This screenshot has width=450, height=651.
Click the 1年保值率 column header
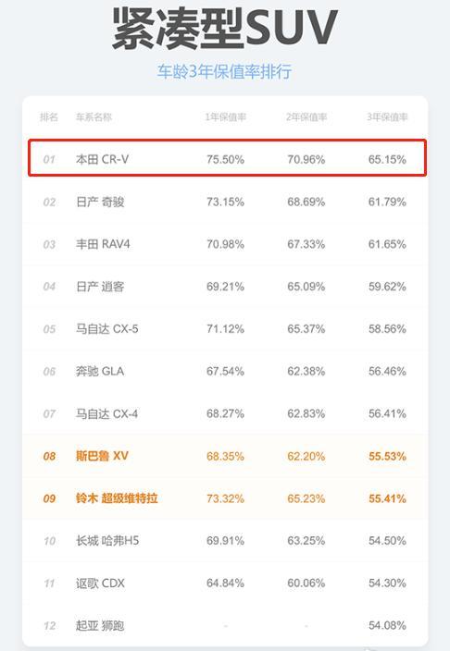click(225, 117)
